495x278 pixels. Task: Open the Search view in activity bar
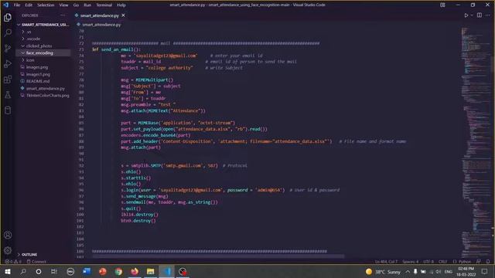click(x=8, y=32)
